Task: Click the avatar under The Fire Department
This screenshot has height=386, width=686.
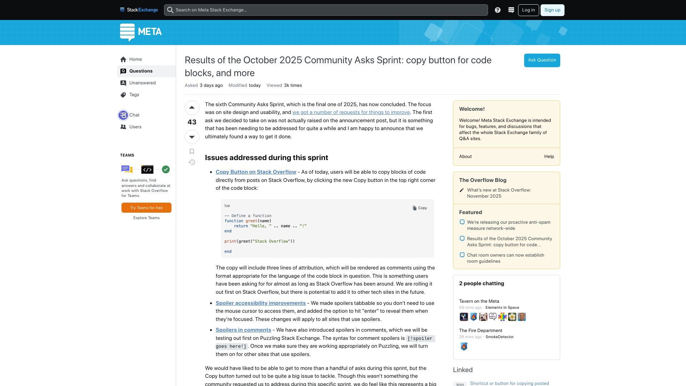Action: [x=464, y=346]
